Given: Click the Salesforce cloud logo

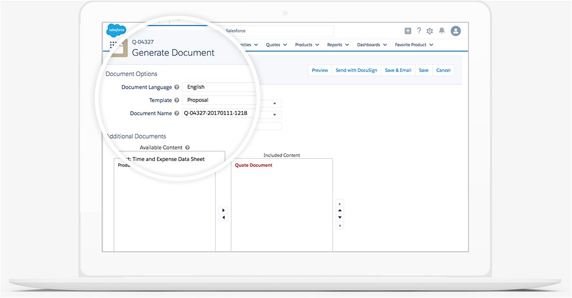Looking at the screenshot, I should (116, 30).
